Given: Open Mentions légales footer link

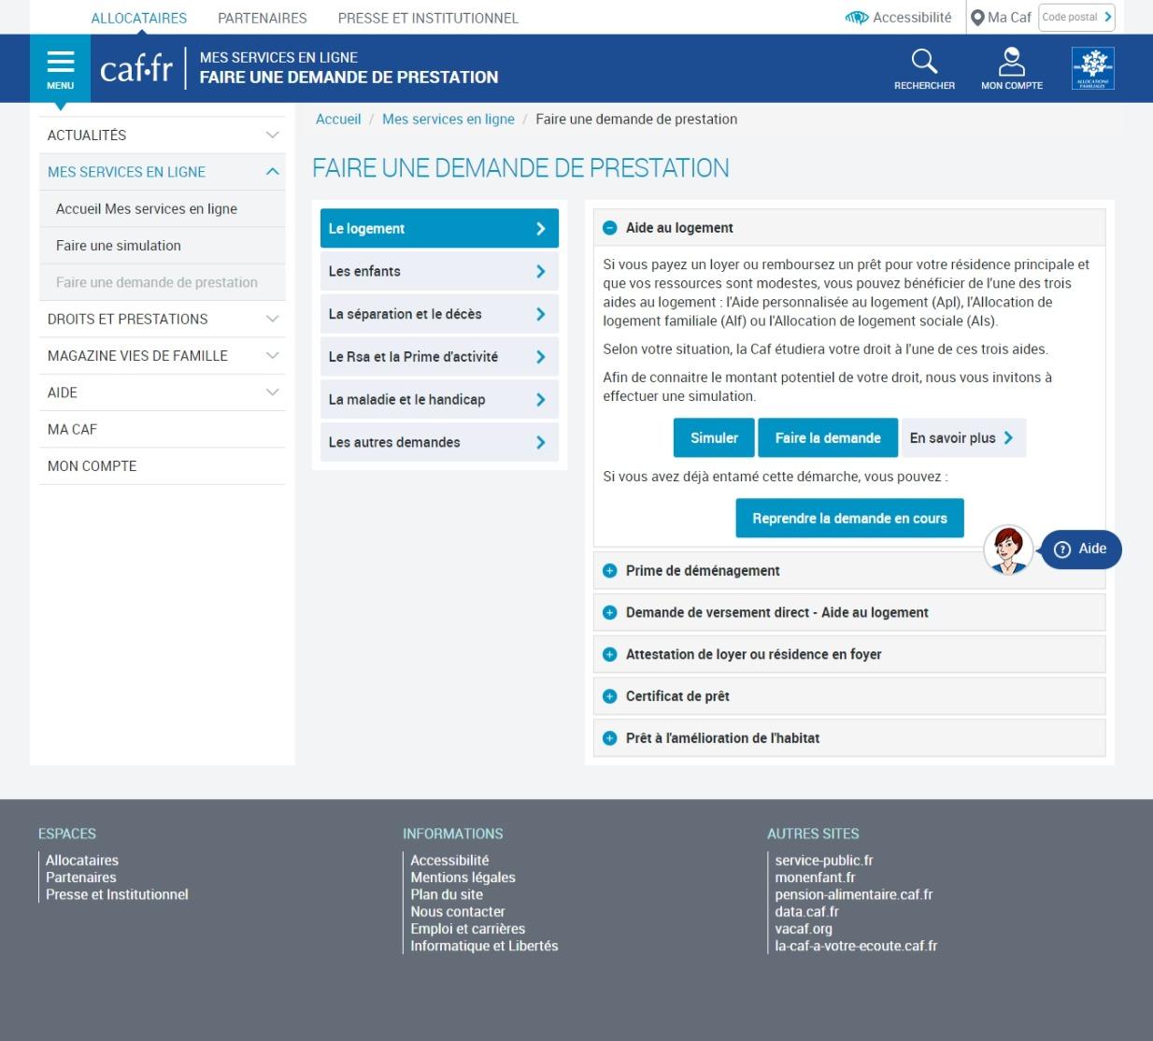Looking at the screenshot, I should [463, 877].
